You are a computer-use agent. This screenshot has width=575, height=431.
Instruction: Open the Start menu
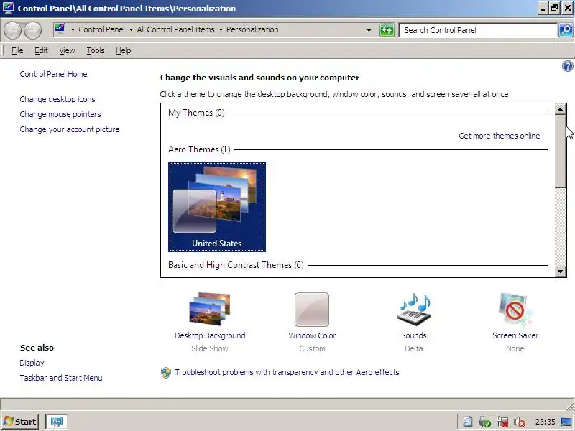(20, 422)
